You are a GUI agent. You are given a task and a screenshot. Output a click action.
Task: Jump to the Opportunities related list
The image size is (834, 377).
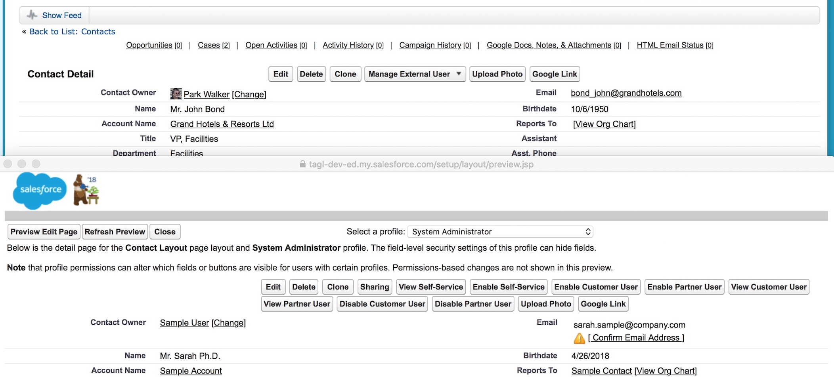(149, 45)
